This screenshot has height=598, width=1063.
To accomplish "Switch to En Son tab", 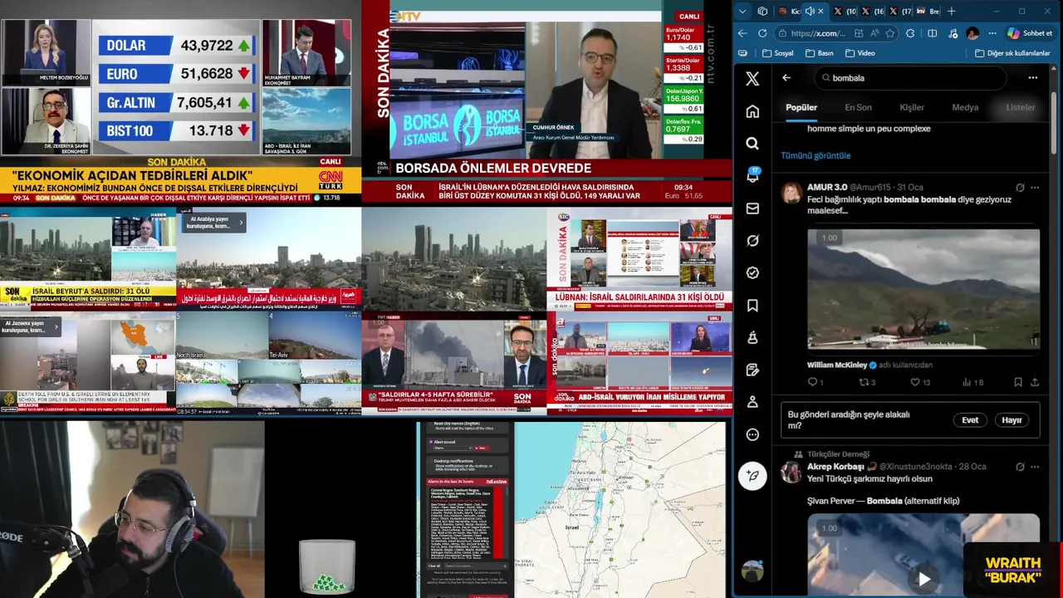I will pos(858,107).
